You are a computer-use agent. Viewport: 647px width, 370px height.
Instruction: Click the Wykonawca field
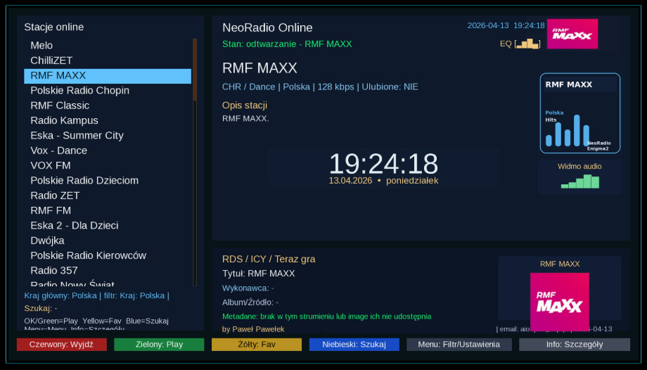click(x=248, y=288)
